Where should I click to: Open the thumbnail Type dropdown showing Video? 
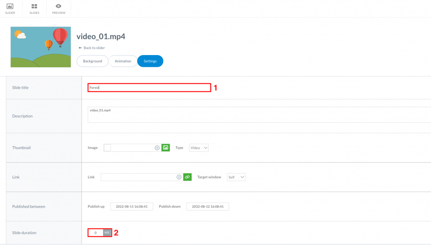coord(199,148)
